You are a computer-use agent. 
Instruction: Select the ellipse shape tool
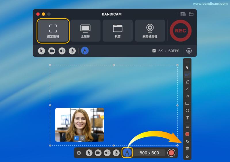coord(187,110)
